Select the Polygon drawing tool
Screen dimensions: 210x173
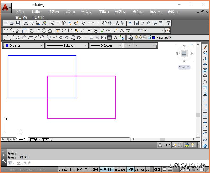pyautogui.click(x=24, y=38)
